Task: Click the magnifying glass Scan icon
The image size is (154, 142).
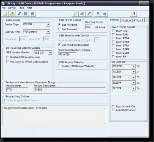Action: [x=75, y=14]
